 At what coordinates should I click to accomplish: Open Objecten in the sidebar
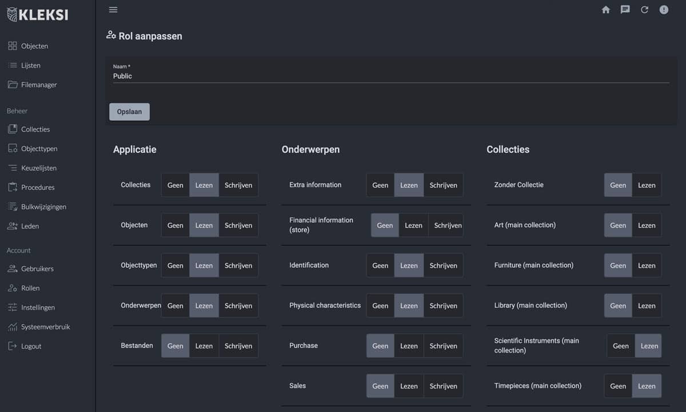(34, 46)
